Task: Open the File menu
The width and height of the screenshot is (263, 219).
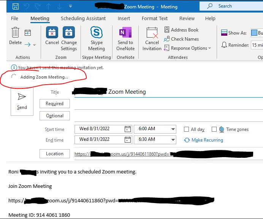Action: coord(14,18)
